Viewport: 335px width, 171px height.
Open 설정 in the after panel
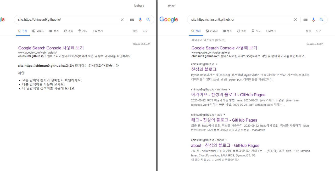[308, 31]
